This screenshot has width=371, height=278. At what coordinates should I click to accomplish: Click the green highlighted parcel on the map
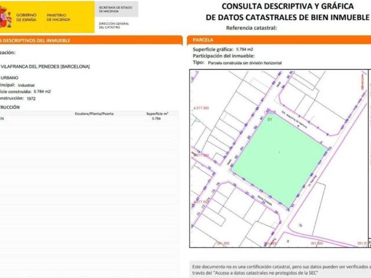pyautogui.click(x=279, y=161)
